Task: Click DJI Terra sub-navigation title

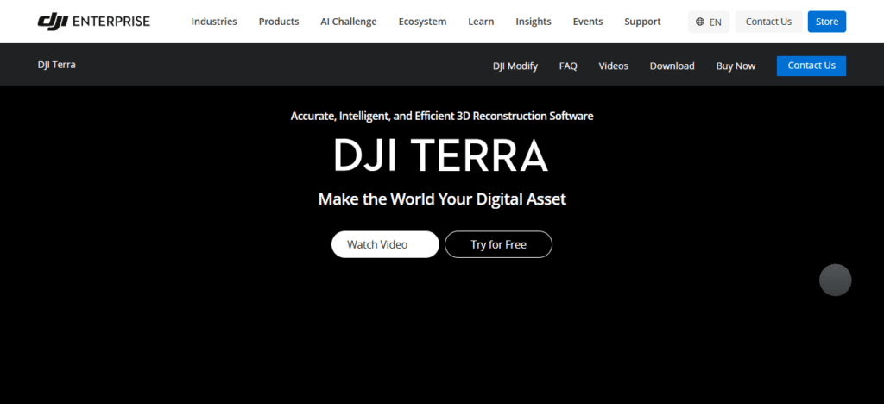Action: pos(56,65)
